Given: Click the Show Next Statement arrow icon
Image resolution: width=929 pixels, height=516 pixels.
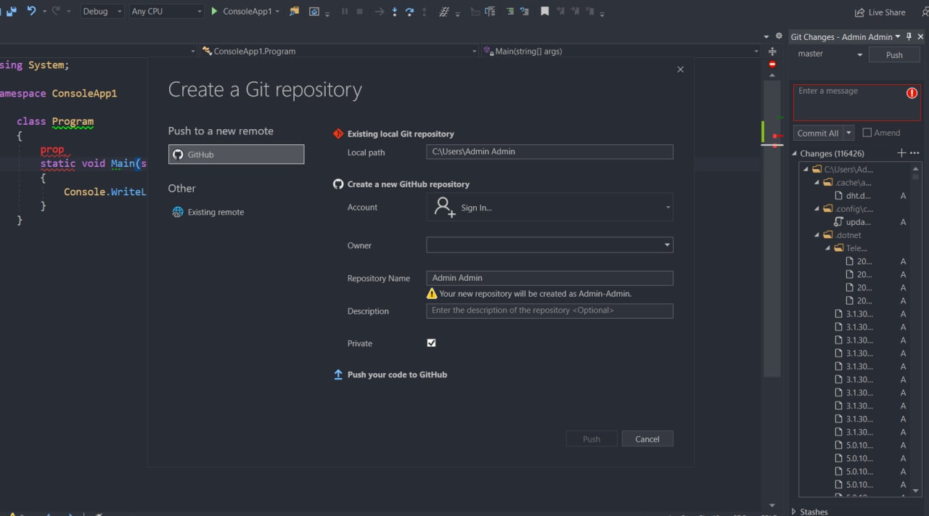Looking at the screenshot, I should click(379, 12).
